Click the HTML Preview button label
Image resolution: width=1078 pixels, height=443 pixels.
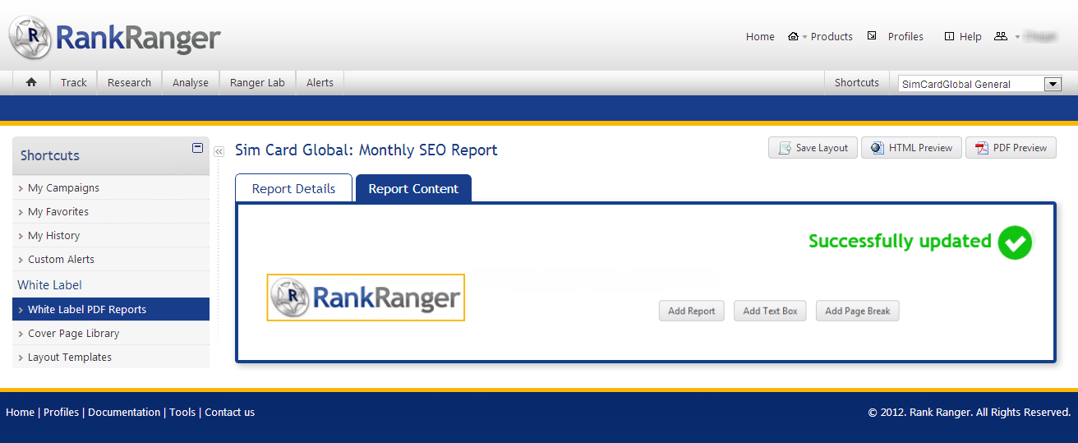tap(920, 148)
